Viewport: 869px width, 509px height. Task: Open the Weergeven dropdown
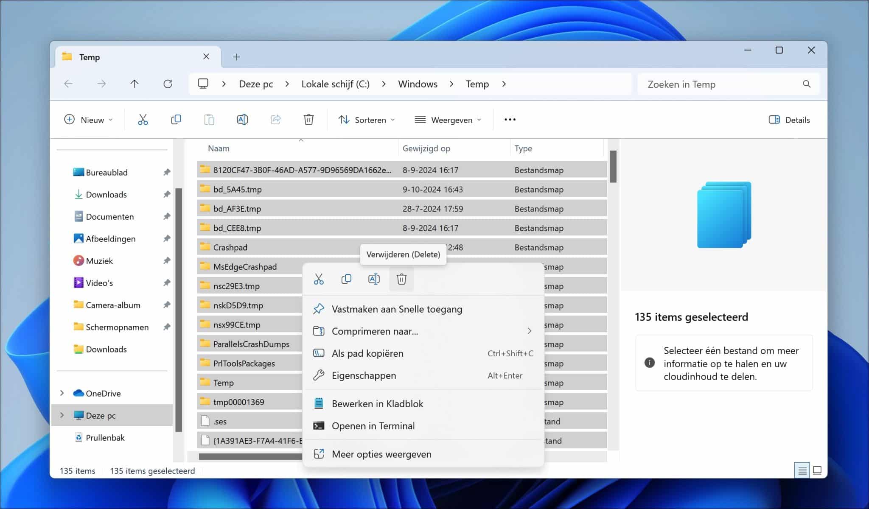coord(448,120)
